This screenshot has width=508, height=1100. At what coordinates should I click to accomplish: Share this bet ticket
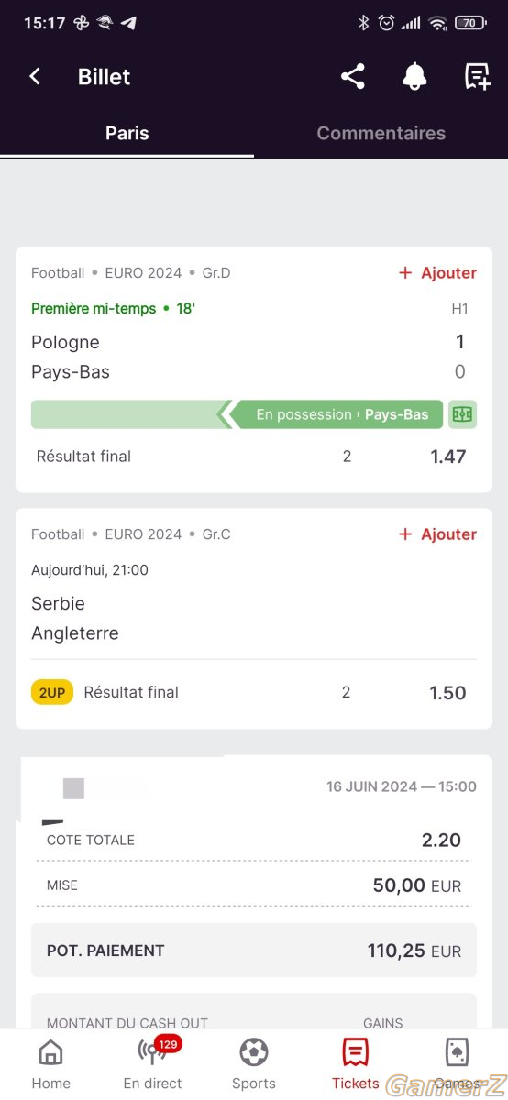(x=353, y=77)
